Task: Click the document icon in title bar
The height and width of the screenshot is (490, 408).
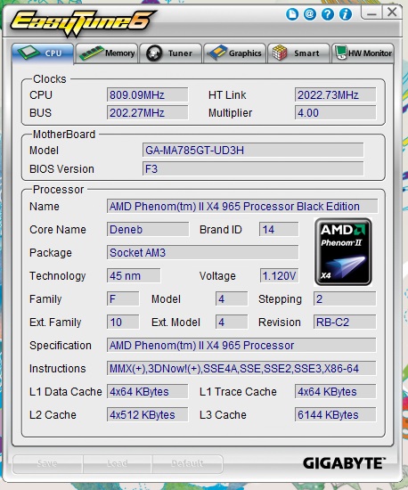Action: tap(292, 14)
